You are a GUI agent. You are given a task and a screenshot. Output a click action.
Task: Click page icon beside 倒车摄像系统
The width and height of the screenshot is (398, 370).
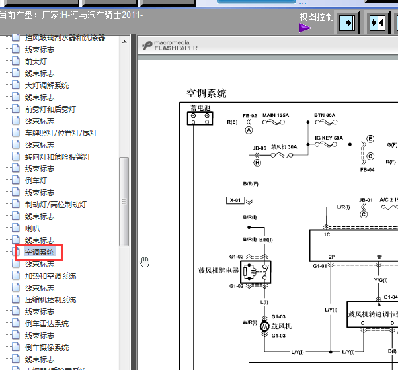pyautogui.click(x=16, y=347)
